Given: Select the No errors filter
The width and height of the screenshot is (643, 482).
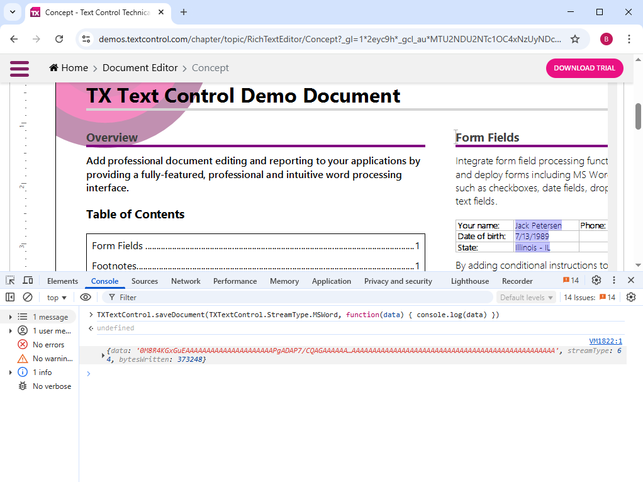Looking at the screenshot, I should click(x=42, y=345).
